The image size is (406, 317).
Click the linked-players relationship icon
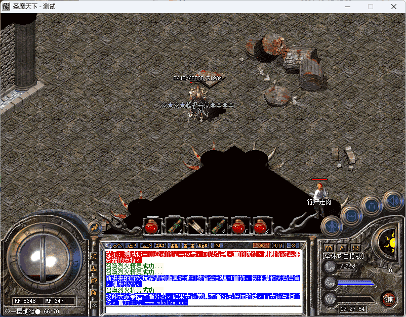point(188,245)
